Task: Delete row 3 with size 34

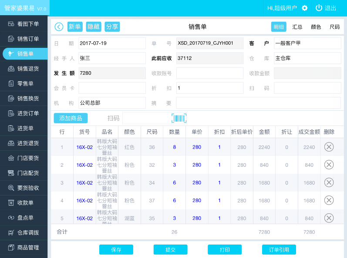Action: tap(329, 182)
